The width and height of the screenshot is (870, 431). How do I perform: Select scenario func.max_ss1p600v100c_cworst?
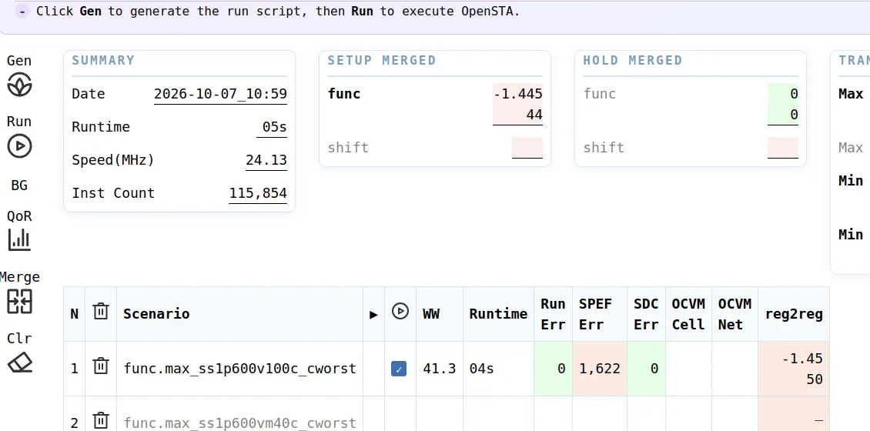[x=239, y=369]
